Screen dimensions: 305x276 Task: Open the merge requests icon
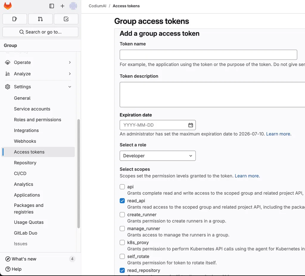[x=40, y=19]
